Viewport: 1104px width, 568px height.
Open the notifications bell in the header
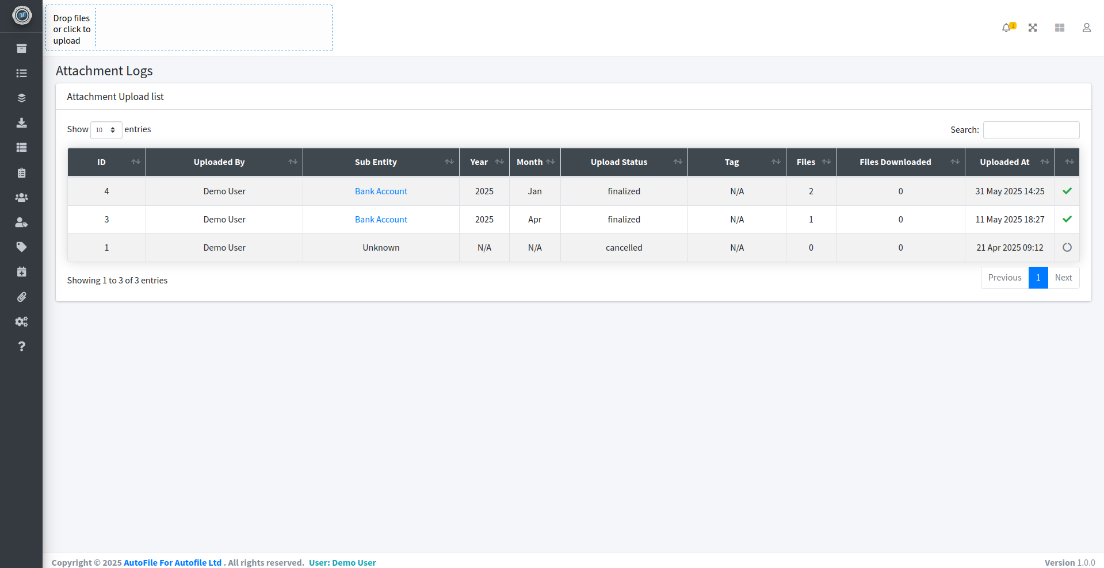(1007, 27)
